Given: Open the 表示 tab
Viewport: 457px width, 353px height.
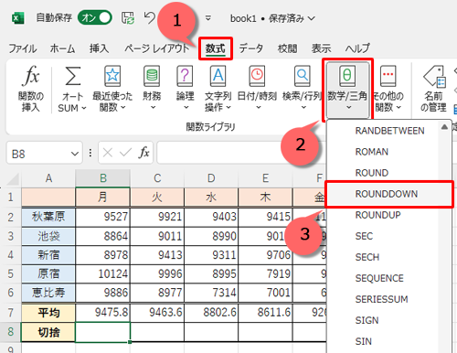Looking at the screenshot, I should [x=321, y=48].
